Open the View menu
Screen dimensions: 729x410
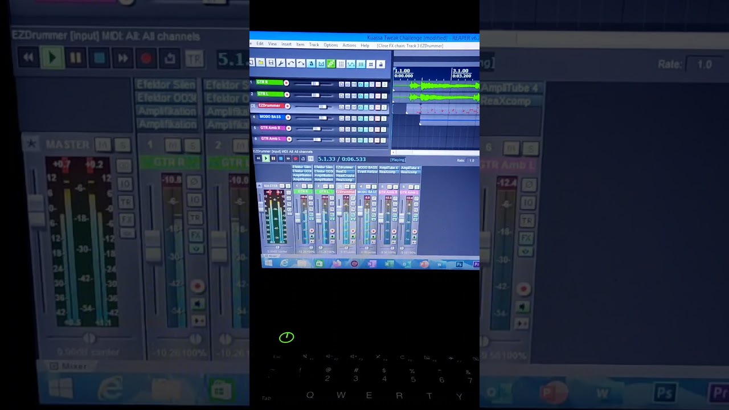272,44
